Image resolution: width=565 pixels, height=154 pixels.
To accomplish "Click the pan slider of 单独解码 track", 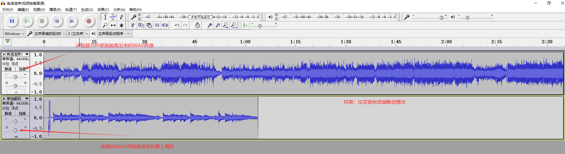I will [16, 130].
